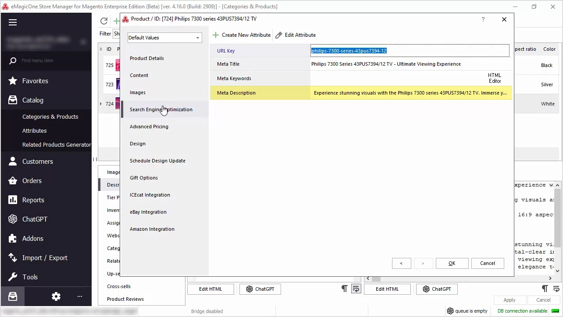Open the Cross-sells tab behind dialog
563x317 pixels.
[x=119, y=286]
